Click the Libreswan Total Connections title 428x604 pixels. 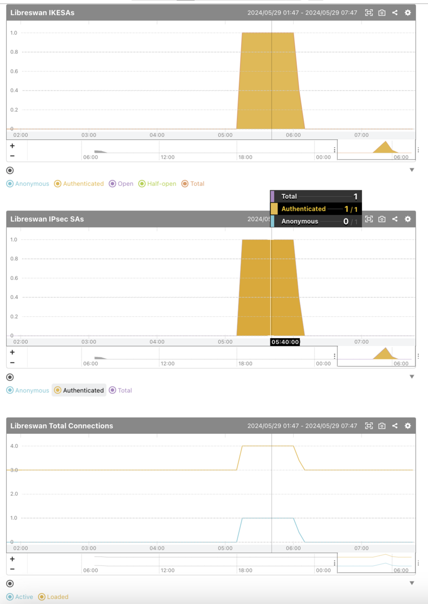[62, 426]
